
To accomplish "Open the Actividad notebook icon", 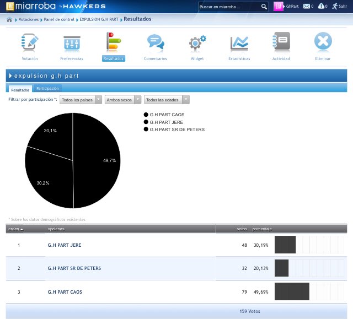I will 281,41.
